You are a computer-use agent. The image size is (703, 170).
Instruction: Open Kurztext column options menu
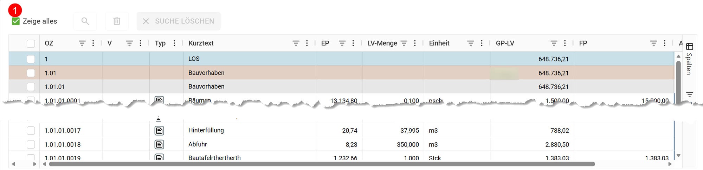tap(307, 43)
